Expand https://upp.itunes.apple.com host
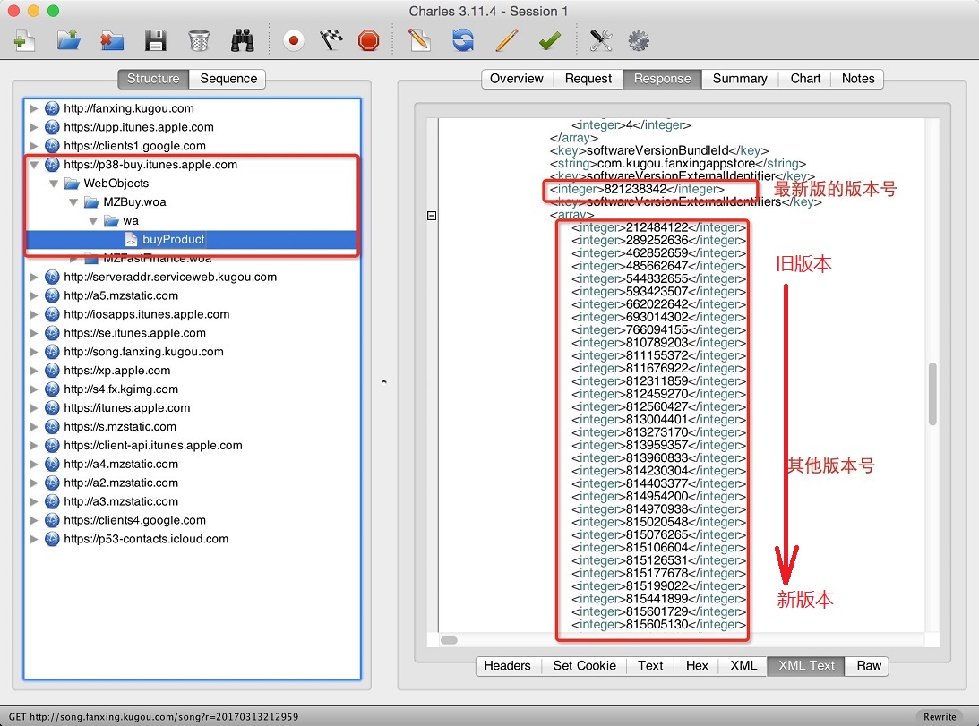The height and width of the screenshot is (726, 979). click(34, 127)
